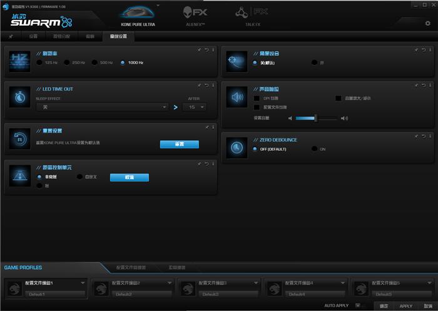The height and width of the screenshot is (311, 438).
Task: Undo changes in the polling rate panel
Action: coord(206,49)
